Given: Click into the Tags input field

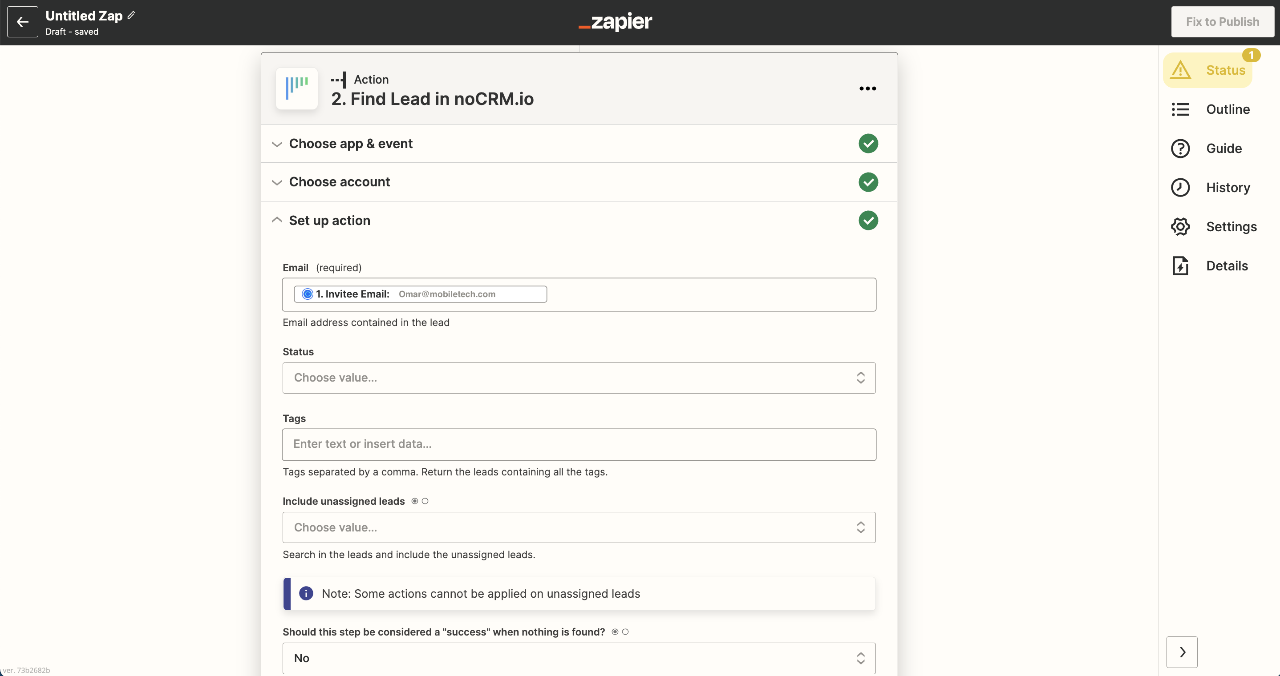Looking at the screenshot, I should (x=579, y=445).
